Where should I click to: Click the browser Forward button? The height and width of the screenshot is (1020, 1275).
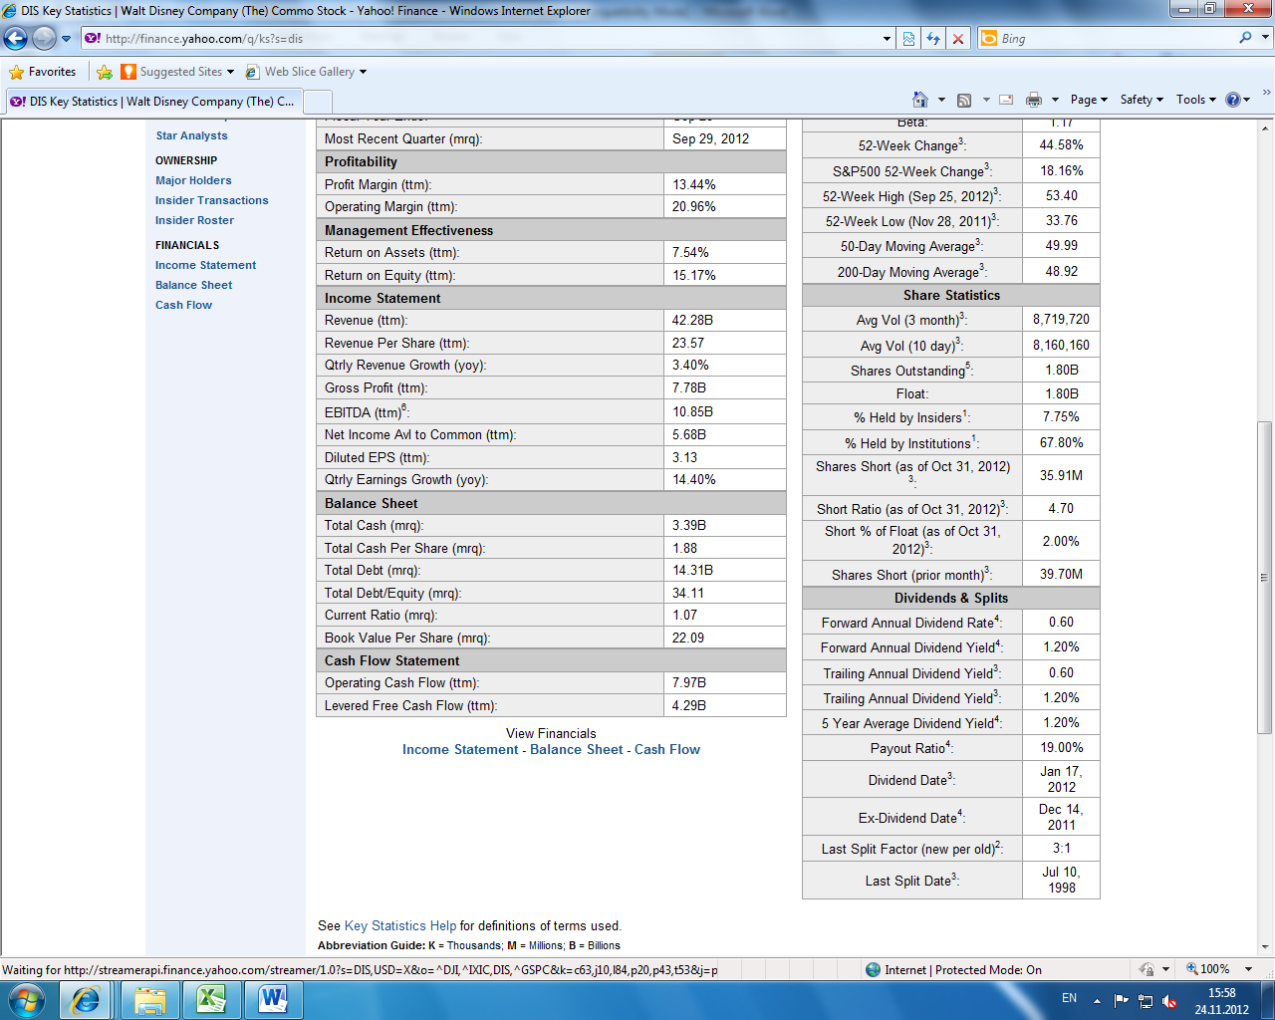[x=44, y=38]
